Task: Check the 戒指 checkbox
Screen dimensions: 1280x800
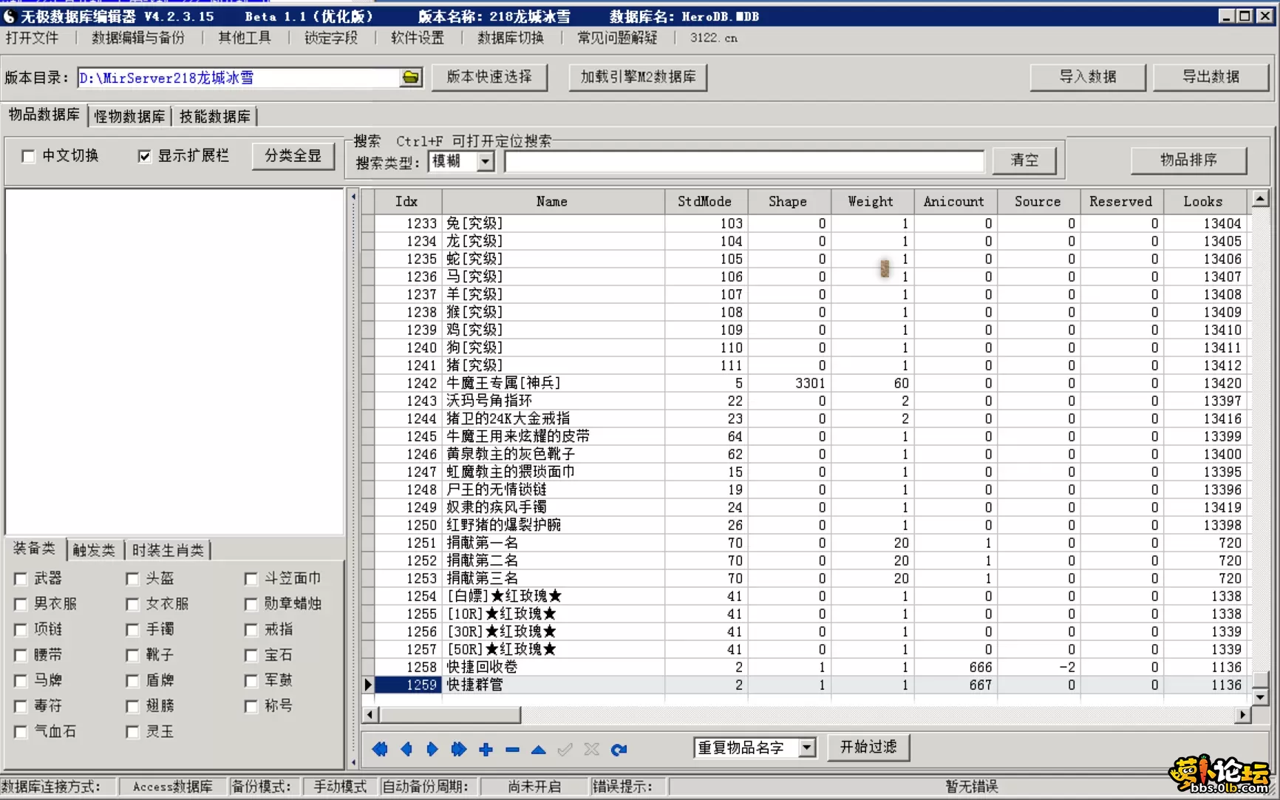Action: pyautogui.click(x=251, y=630)
